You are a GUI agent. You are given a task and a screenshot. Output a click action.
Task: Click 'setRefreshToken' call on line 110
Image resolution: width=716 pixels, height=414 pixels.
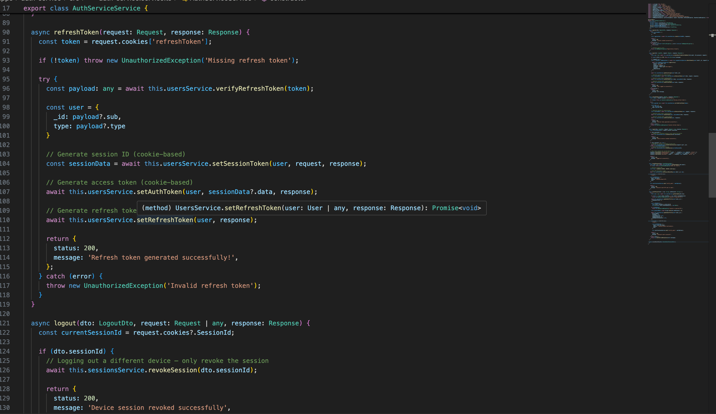coord(165,220)
